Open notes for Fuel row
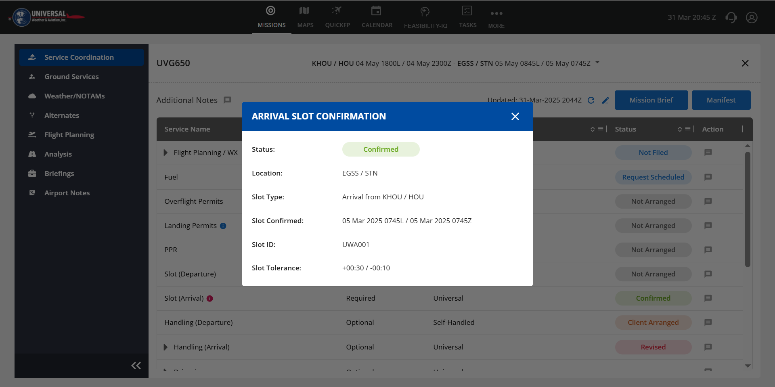Image resolution: width=775 pixels, height=387 pixels. tap(708, 177)
